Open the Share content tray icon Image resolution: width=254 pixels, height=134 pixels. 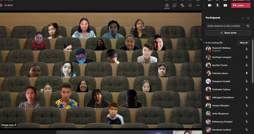pos(225,5)
